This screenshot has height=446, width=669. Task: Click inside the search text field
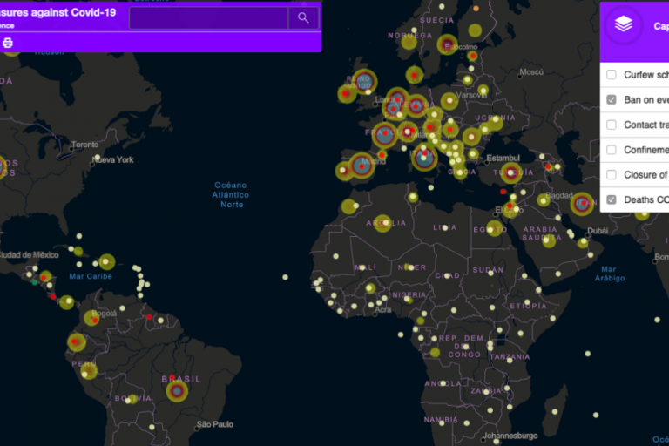(x=209, y=17)
